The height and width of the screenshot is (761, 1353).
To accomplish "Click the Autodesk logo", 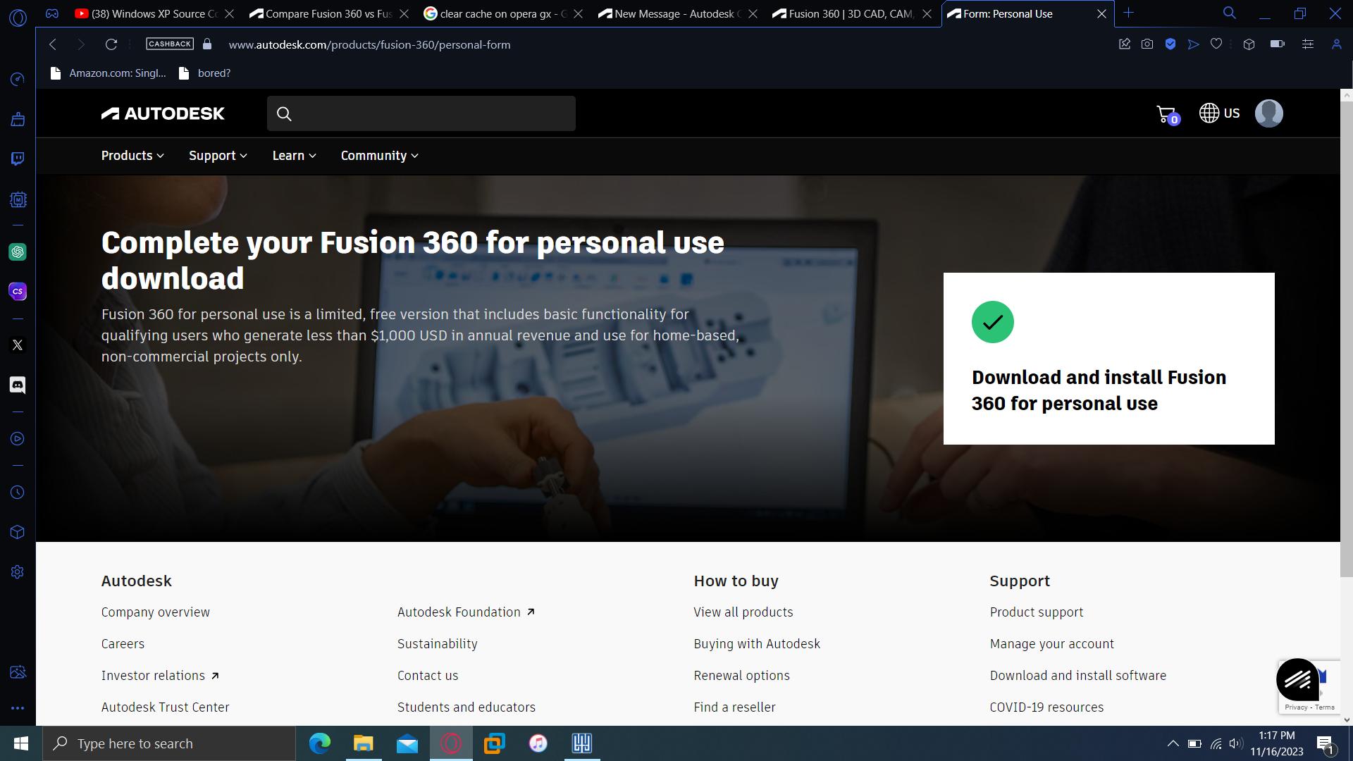I will [x=163, y=113].
